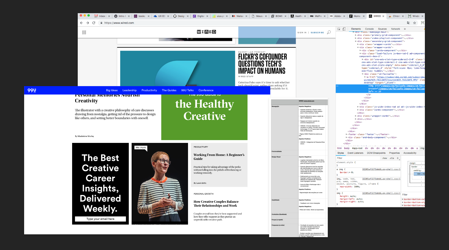The image size is (449, 250).
Task: Select the #app-root breadcrumb node
Action: [357, 148]
